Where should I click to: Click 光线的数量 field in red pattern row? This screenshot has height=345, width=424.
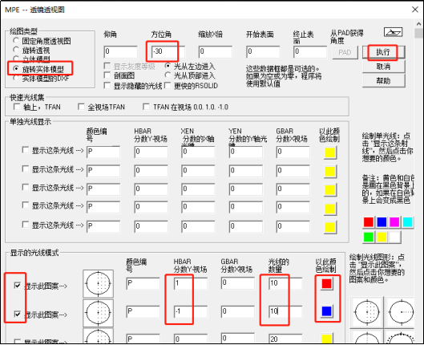(x=285, y=283)
